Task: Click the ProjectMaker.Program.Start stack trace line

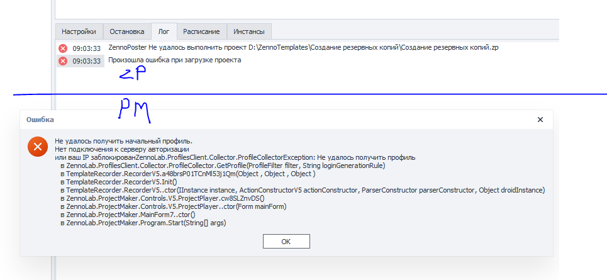Action: tap(146, 223)
